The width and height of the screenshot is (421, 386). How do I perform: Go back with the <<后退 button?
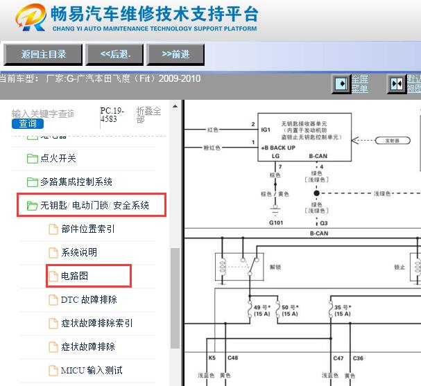pos(114,55)
